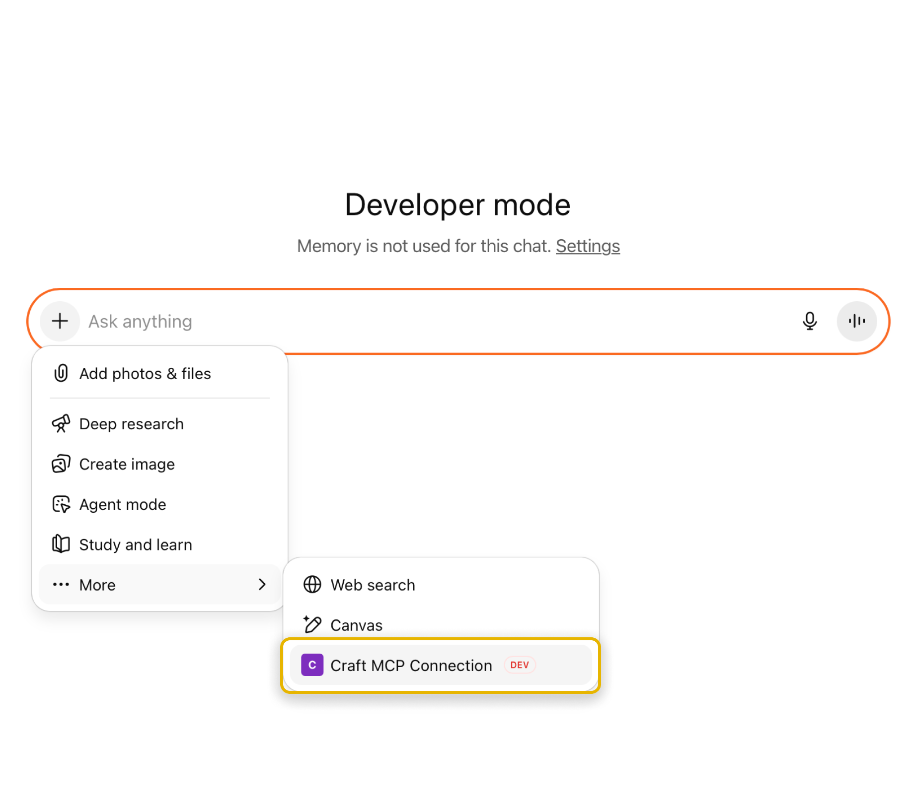
Task: Click the paperclip icon for Add photos & files
Action: coord(61,373)
